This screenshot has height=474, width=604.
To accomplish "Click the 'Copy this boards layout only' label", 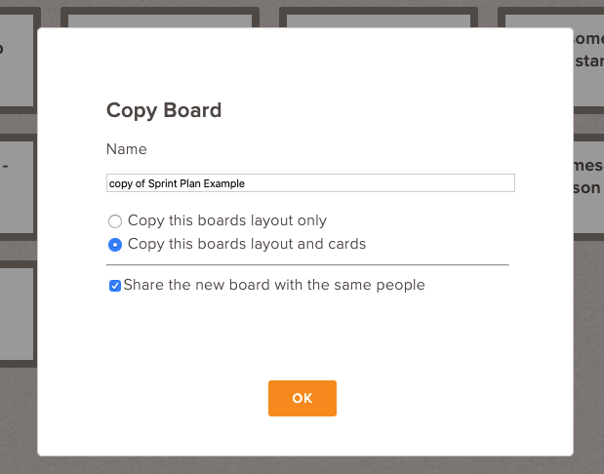I will coord(227,220).
